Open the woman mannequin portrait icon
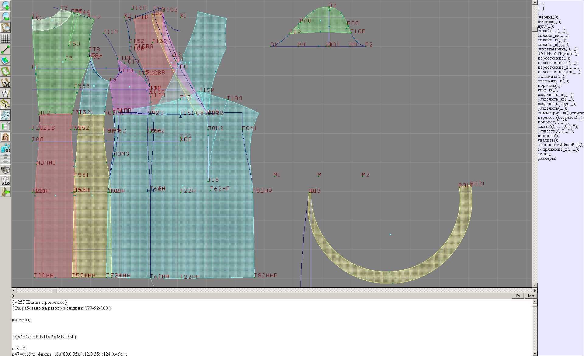The width and height of the screenshot is (584, 356). [x=5, y=137]
